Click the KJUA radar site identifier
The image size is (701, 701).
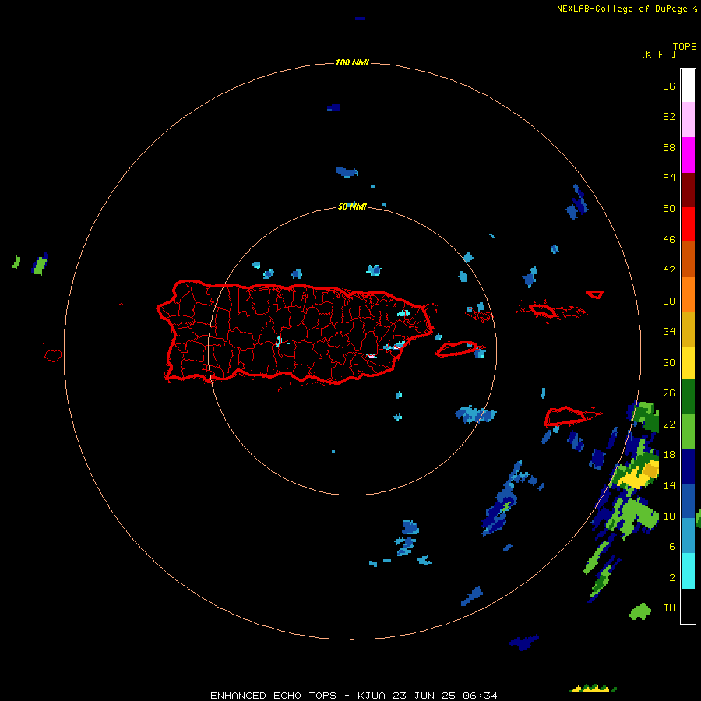pos(371,696)
